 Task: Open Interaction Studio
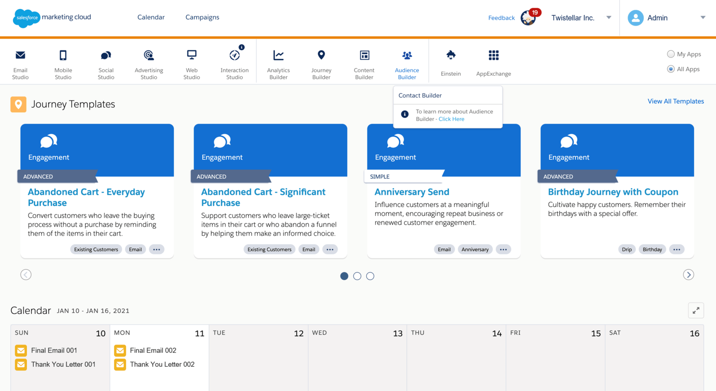coord(234,64)
